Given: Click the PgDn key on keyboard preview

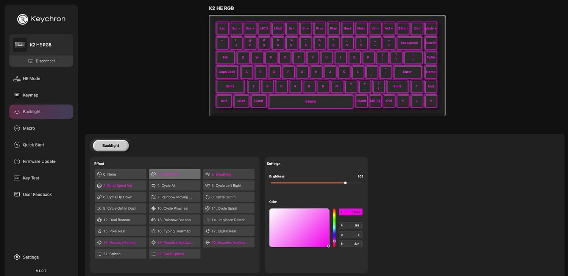Looking at the screenshot, I should 431,58.
